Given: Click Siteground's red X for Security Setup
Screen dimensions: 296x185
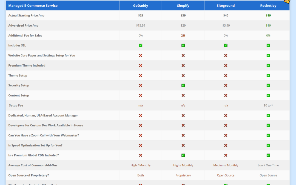Looking at the screenshot, I should (226, 85).
